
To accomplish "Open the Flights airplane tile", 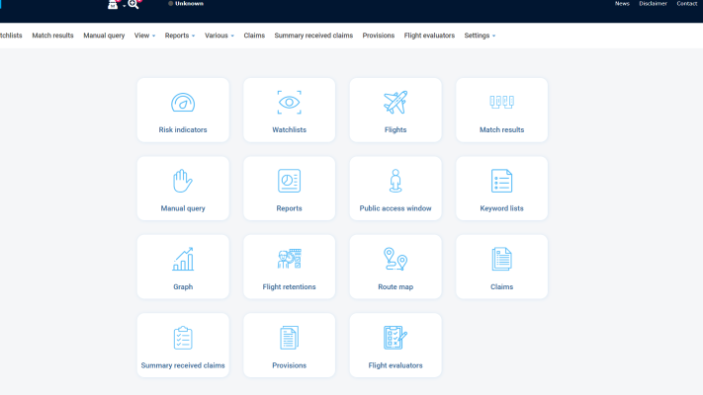I will pos(395,103).
